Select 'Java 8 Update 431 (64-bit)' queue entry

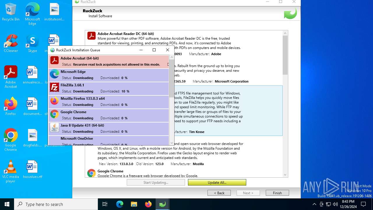point(109,129)
